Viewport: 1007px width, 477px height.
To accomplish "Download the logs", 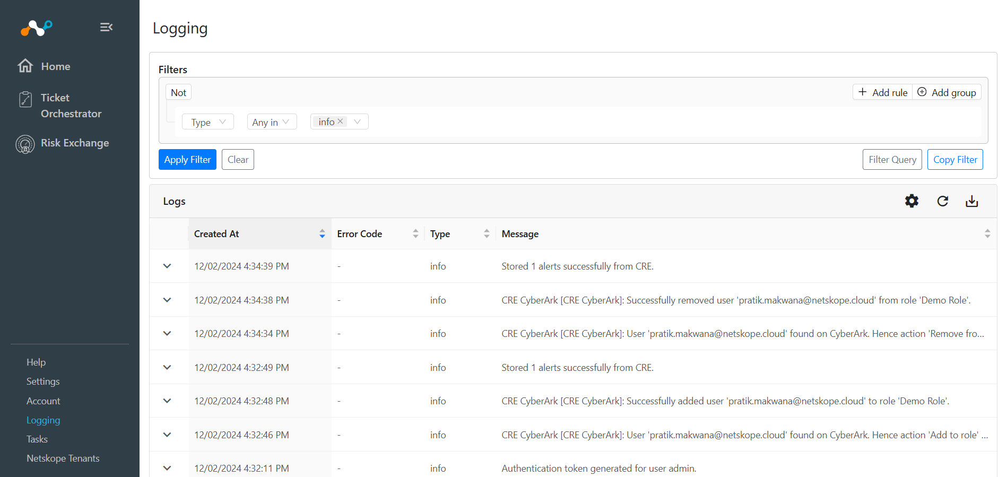I will (x=971, y=201).
